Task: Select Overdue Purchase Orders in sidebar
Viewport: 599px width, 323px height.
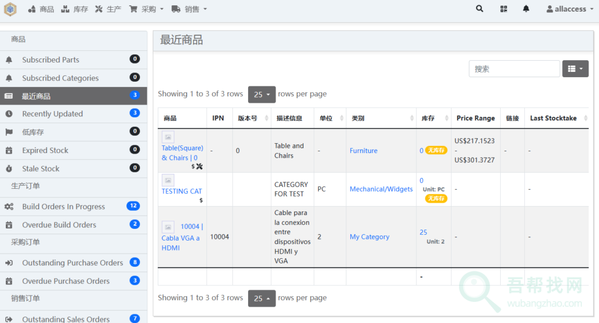Action: [66, 281]
